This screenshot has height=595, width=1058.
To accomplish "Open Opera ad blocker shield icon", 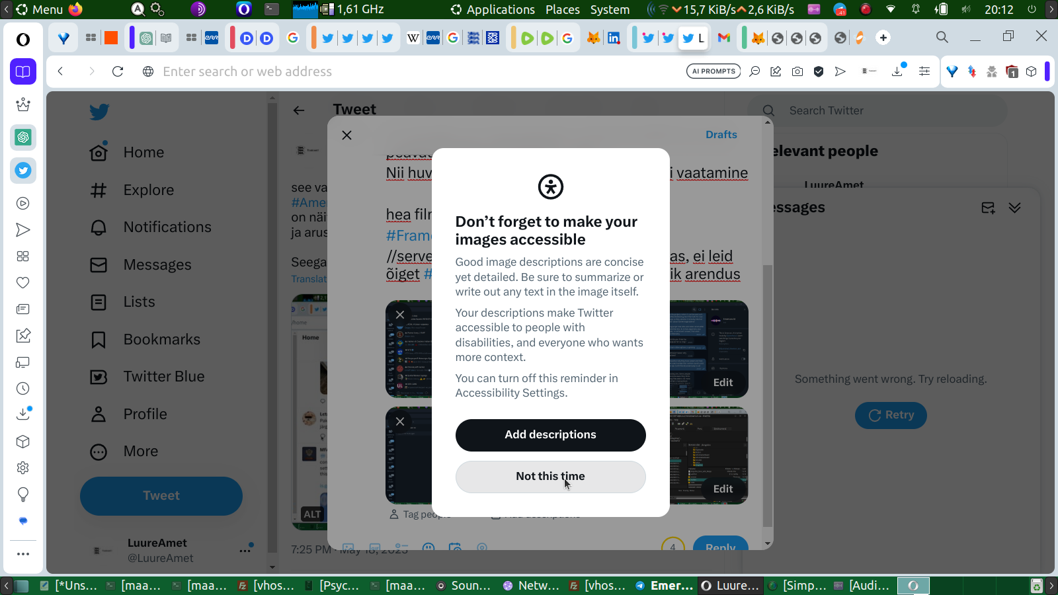I will point(819,71).
